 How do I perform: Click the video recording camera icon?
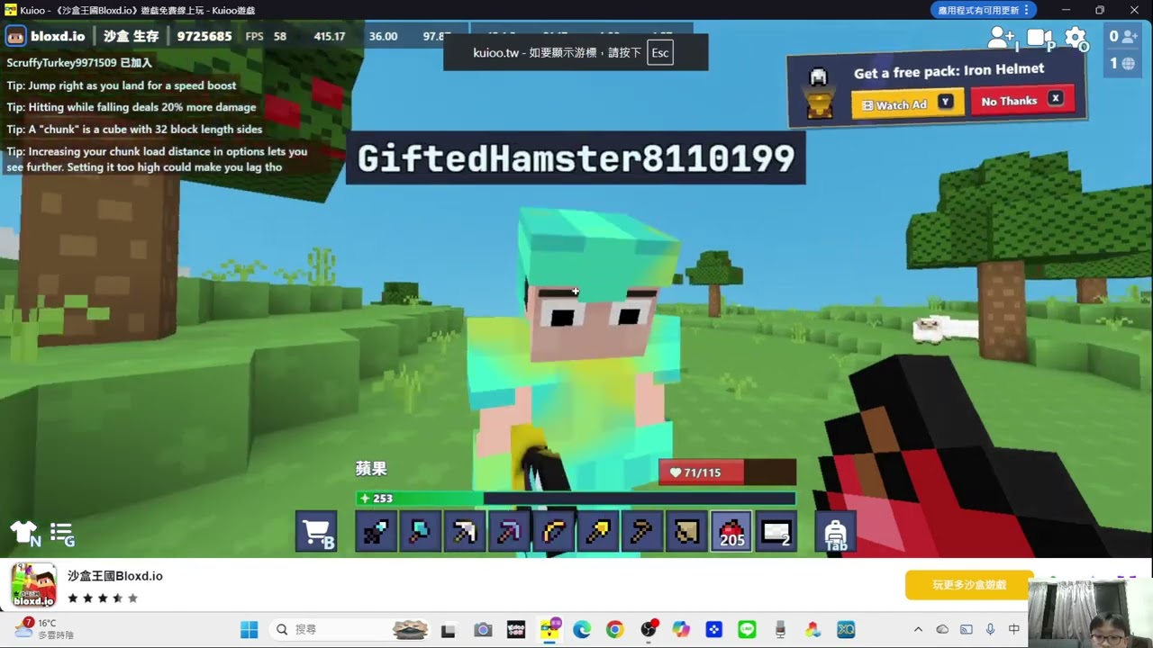(x=1040, y=39)
